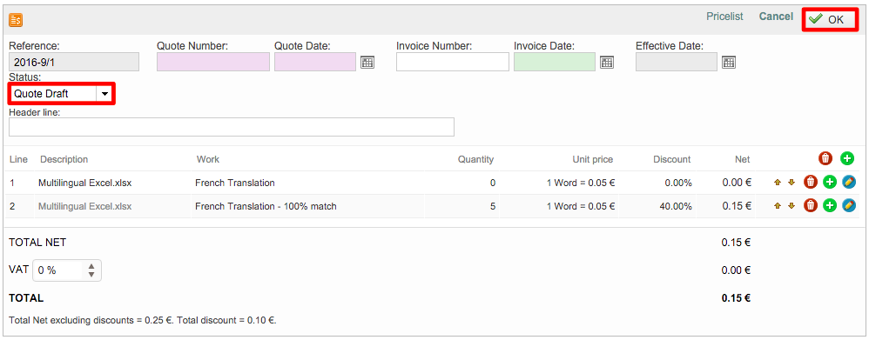Image resolution: width=869 pixels, height=340 pixels.
Task: Open the Quote Date calendar picker
Action: [367, 62]
